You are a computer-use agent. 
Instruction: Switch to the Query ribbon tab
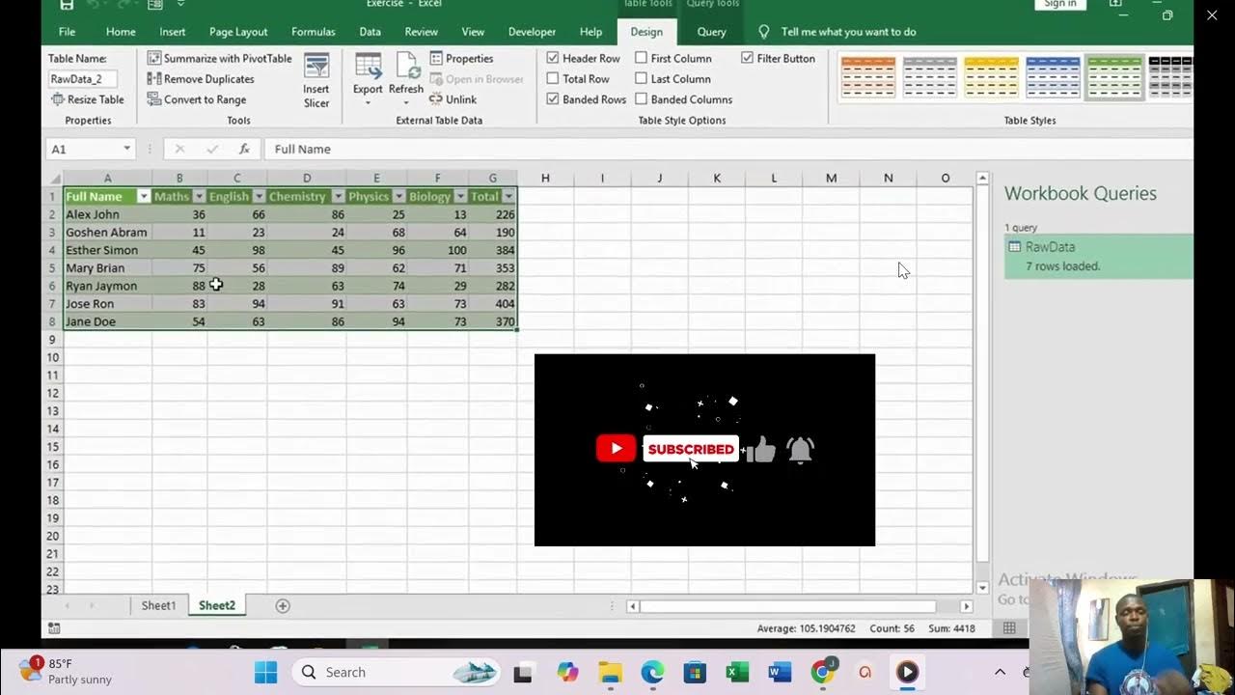(x=712, y=32)
